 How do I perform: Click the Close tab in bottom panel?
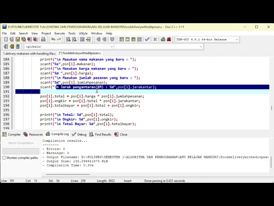[x=121, y=134]
